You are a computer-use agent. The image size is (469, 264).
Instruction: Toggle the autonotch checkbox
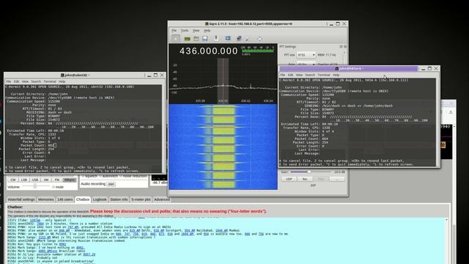100,176
